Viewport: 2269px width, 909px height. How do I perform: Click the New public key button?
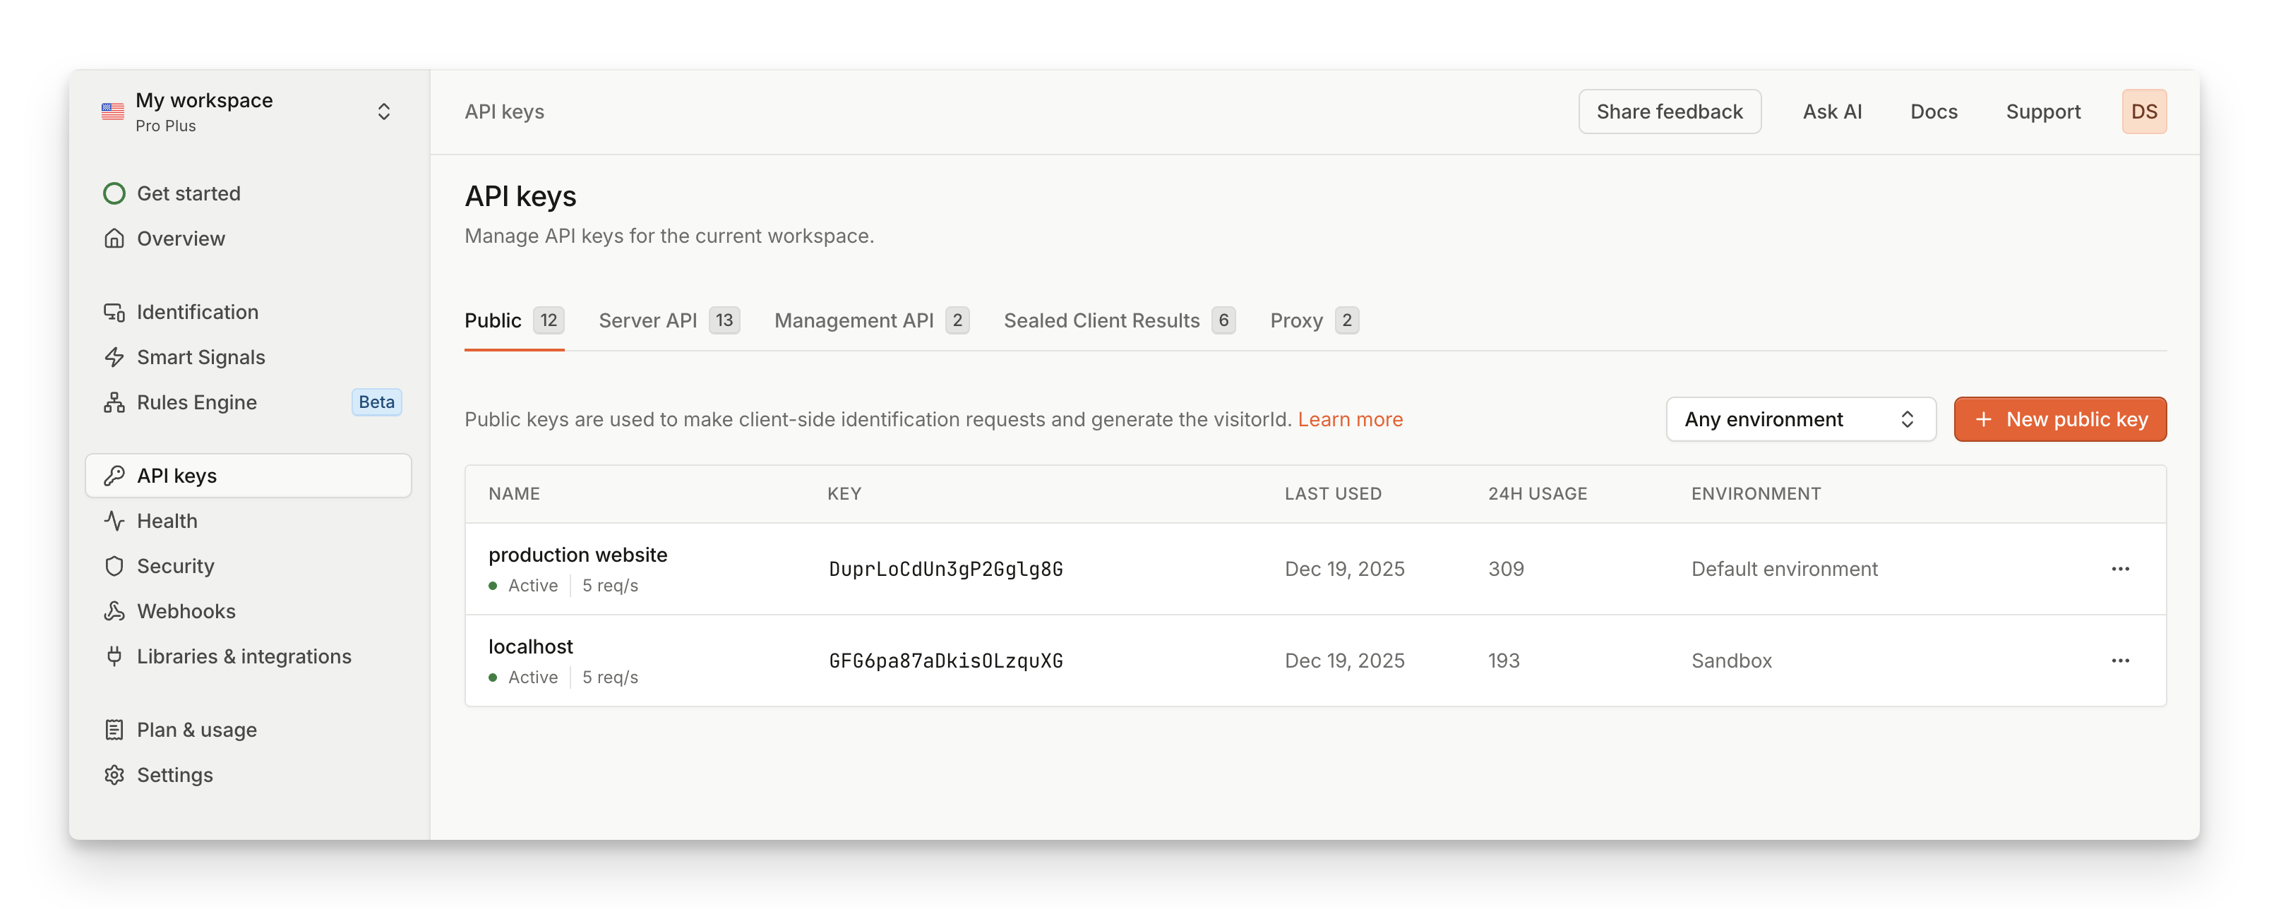click(x=2059, y=419)
